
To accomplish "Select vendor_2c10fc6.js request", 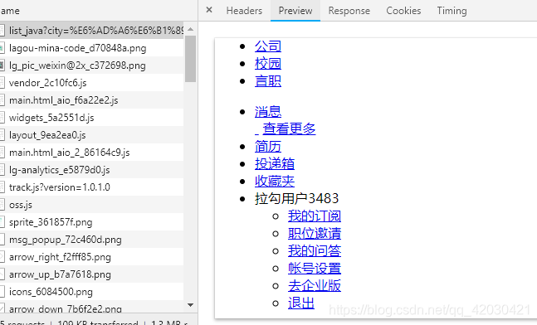I will click(92, 83).
